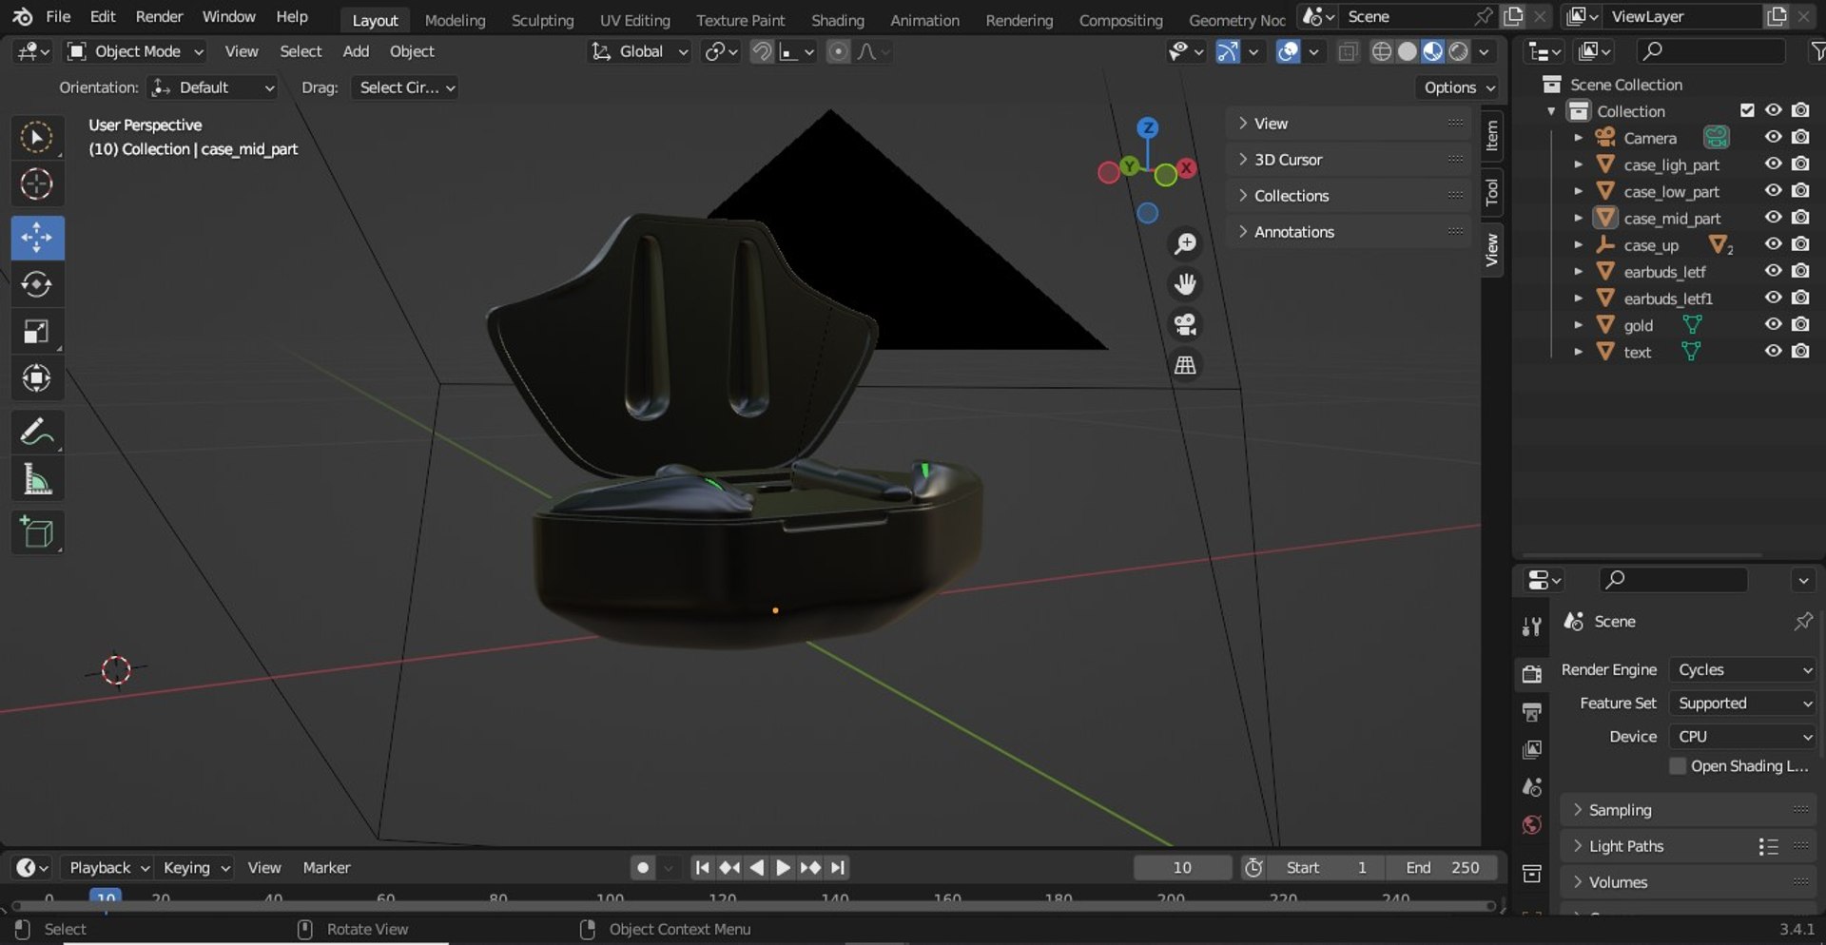Open the Item sidebar tab

[1492, 136]
